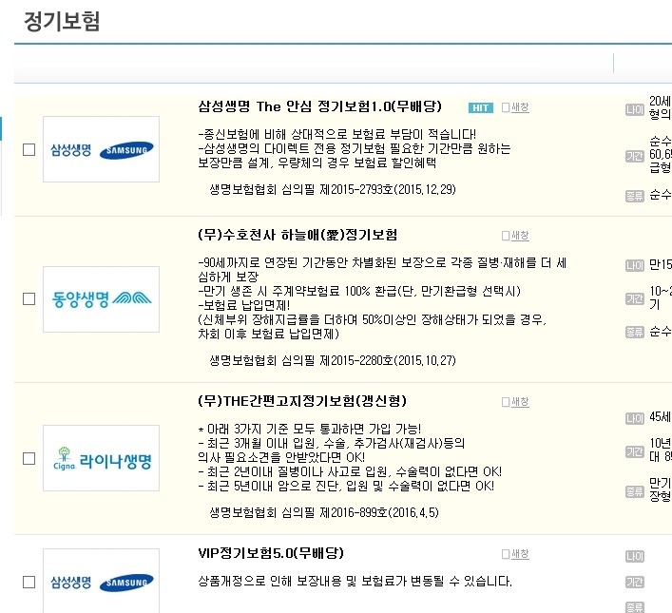Click the 나이 icon in 수호천사 하늘애 row

tap(634, 266)
